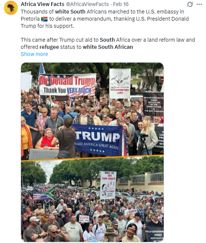
Task: Click the Mr. Donald Trump thank-you banner
Action: pyautogui.click(x=67, y=85)
